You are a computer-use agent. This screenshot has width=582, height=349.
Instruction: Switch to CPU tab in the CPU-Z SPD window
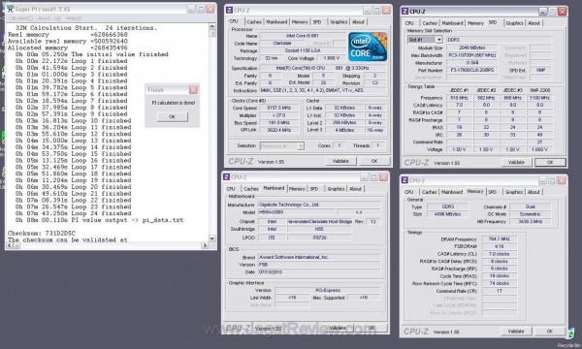pos(409,23)
